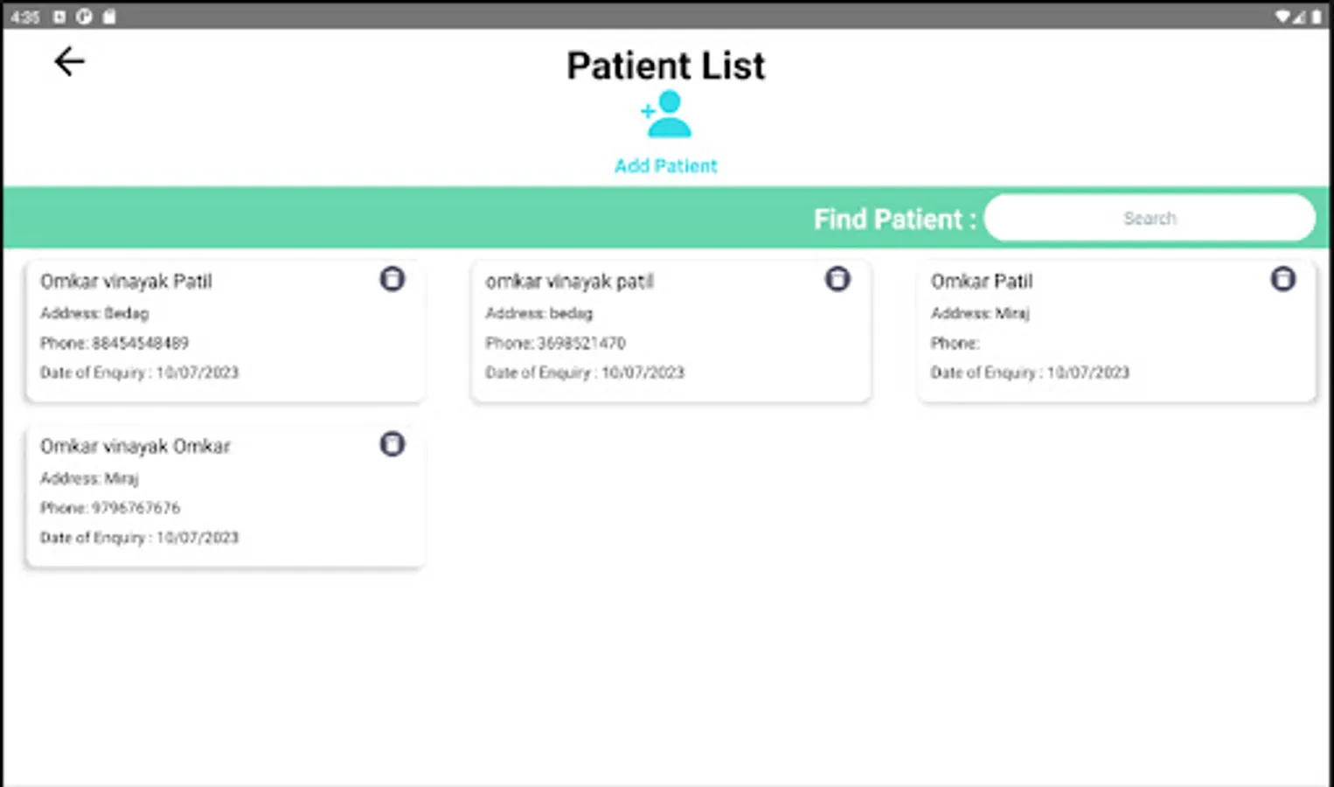Screen dimensions: 1334x787
Task: Focus the Find Patient search field
Action: pyautogui.click(x=1149, y=218)
